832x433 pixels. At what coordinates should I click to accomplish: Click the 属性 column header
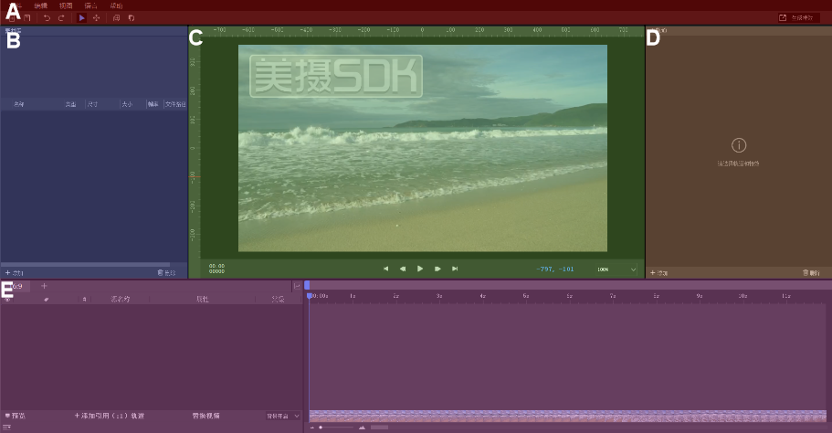(x=202, y=300)
